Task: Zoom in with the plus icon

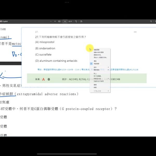Action: pos(55,21)
